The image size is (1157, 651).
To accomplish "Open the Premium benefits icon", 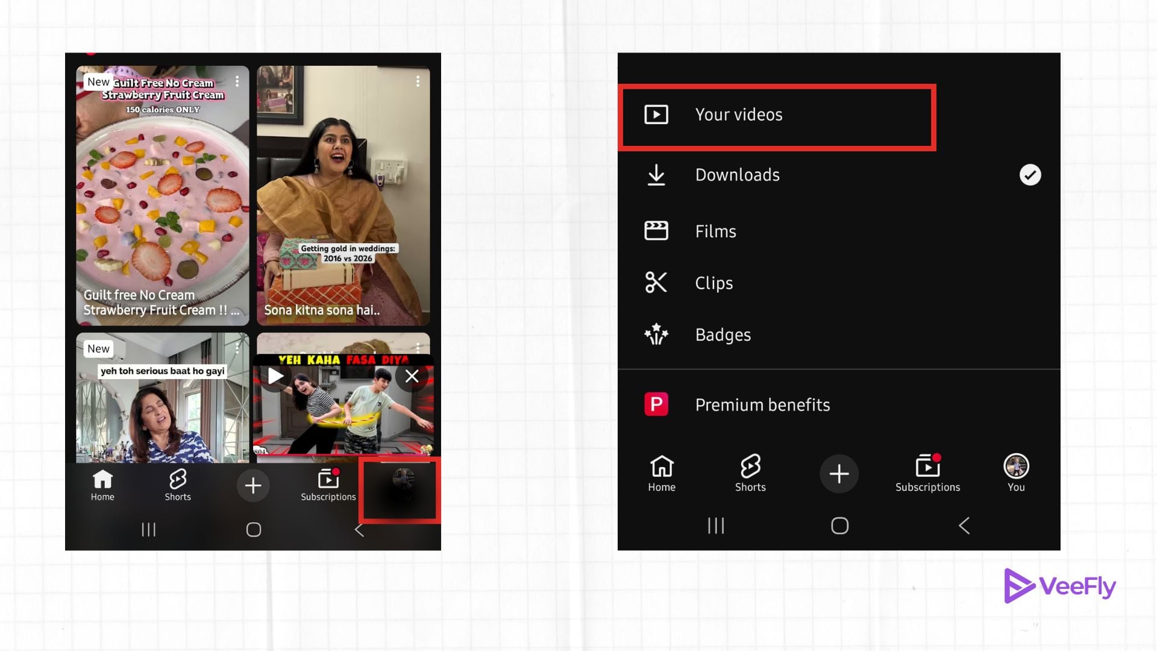I will pyautogui.click(x=657, y=404).
